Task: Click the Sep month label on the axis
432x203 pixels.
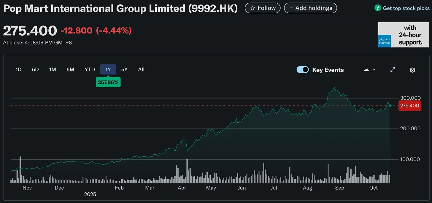Action: [x=339, y=188]
